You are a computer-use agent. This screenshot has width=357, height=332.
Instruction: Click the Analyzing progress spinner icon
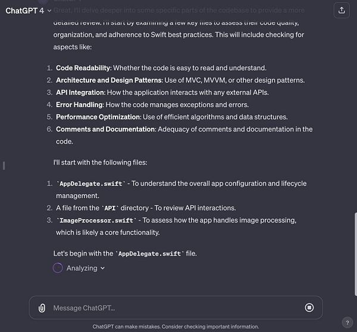[x=58, y=268]
